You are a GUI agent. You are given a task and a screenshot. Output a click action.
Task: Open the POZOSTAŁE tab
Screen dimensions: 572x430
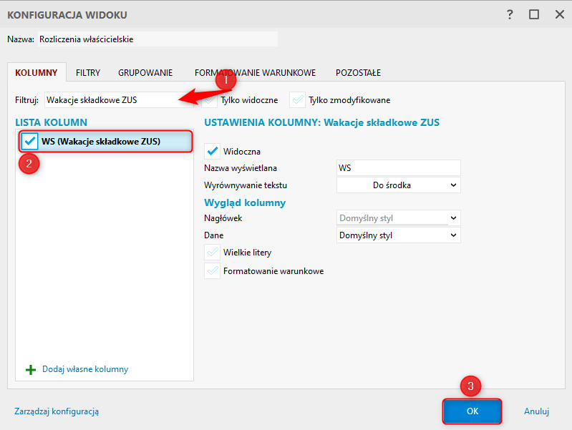tap(358, 72)
